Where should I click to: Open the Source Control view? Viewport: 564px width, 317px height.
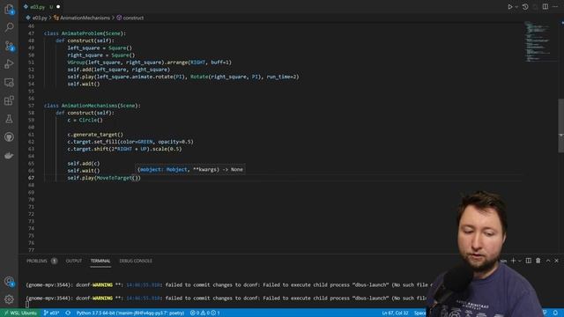click(x=9, y=46)
